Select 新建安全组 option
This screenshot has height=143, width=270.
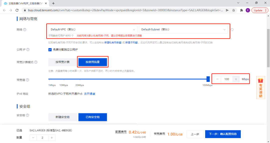click(62, 117)
